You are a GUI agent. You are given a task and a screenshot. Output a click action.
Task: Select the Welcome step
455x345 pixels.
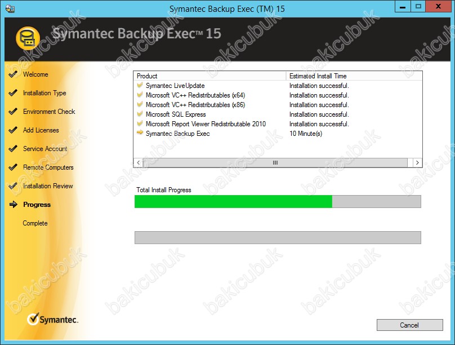(x=35, y=74)
